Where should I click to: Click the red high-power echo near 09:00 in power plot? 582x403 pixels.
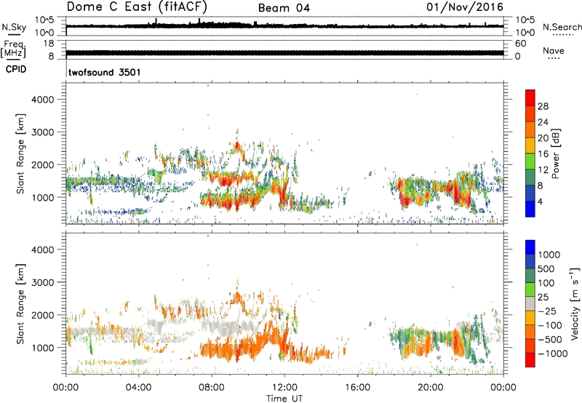[226, 181]
